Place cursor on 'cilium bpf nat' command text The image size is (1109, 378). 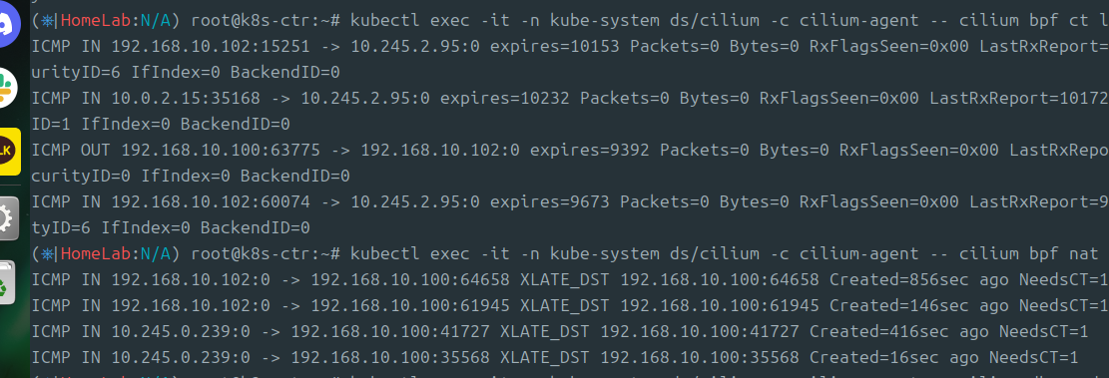(x=1029, y=254)
